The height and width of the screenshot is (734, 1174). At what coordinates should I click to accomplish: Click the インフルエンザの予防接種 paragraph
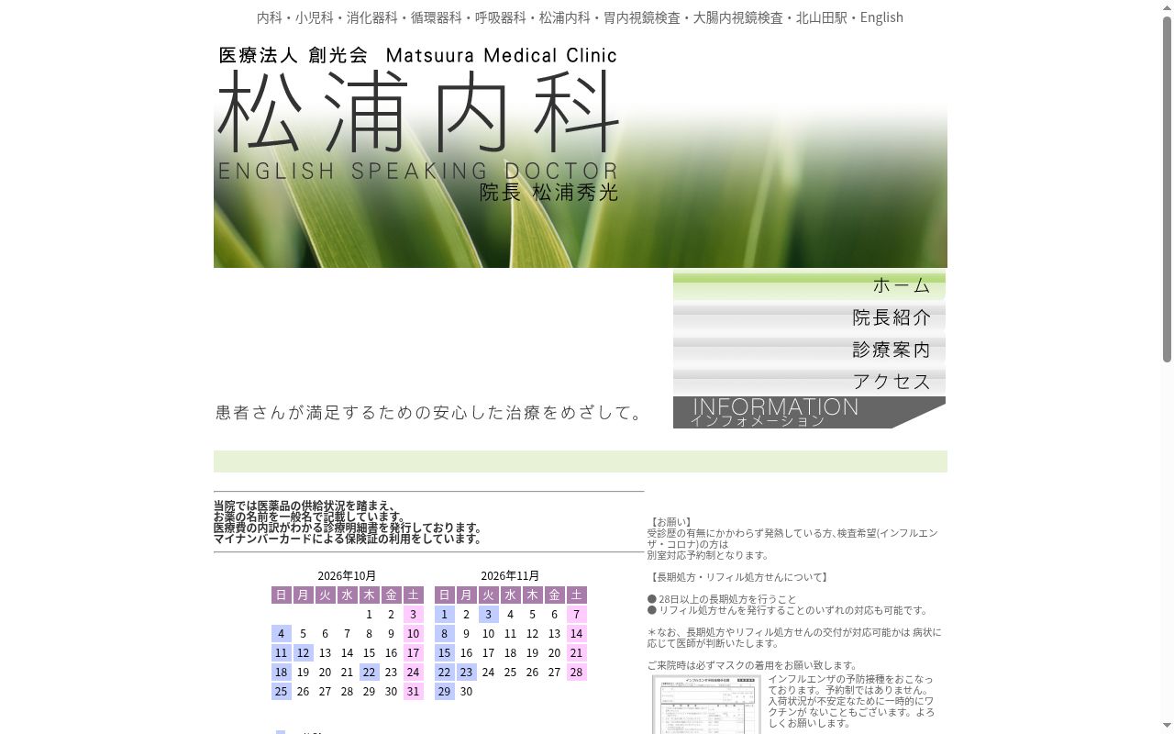point(851,701)
